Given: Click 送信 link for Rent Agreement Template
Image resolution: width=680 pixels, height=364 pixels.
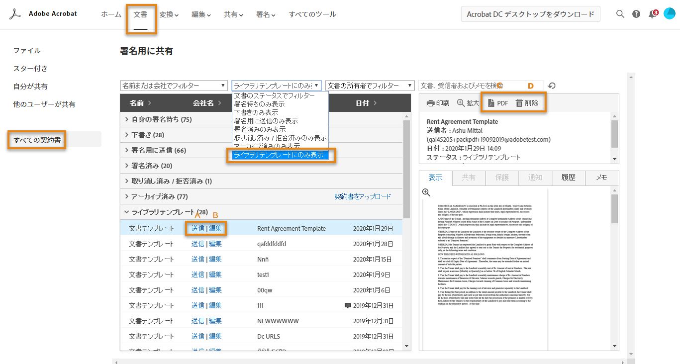Looking at the screenshot, I should (x=198, y=229).
